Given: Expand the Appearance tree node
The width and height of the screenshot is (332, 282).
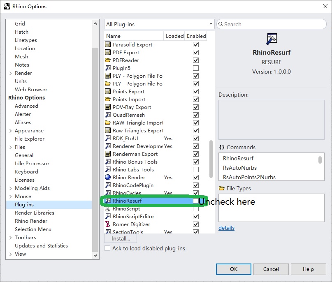Looking at the screenshot, I should [x=11, y=131].
